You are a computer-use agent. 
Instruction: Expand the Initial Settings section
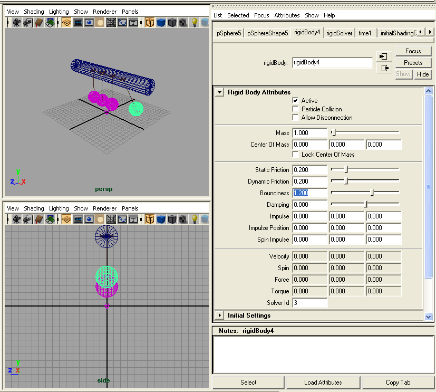(x=220, y=315)
